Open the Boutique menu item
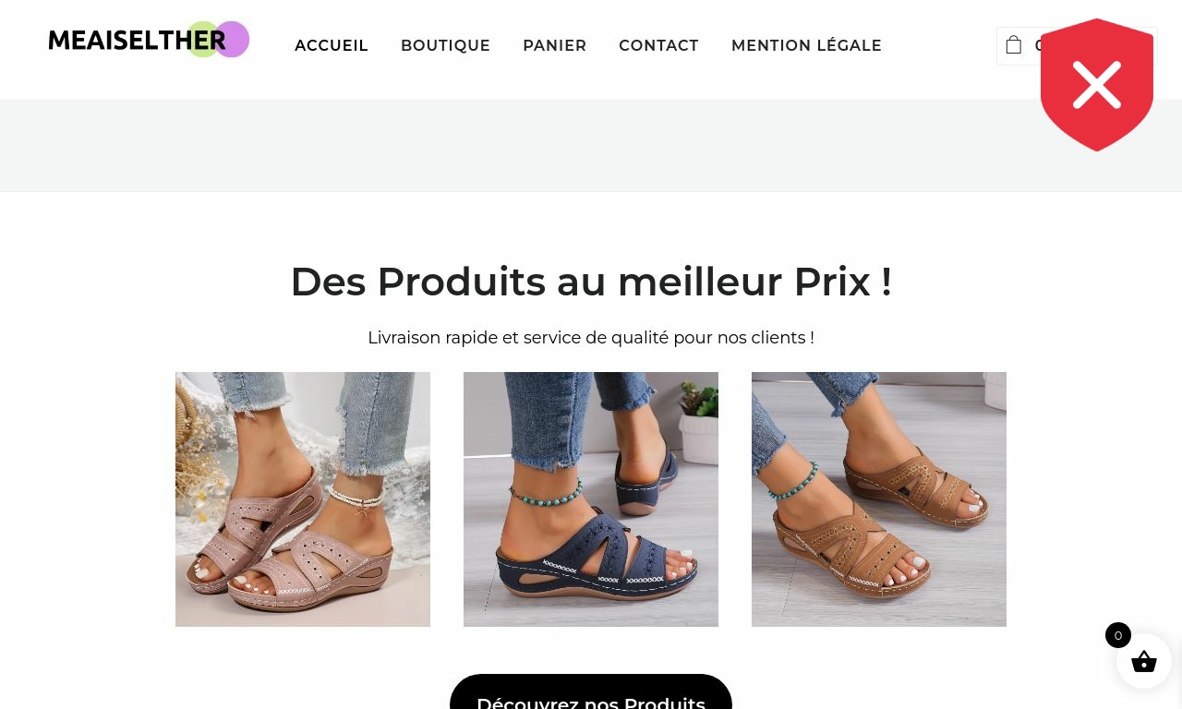1182x709 pixels. [x=445, y=45]
